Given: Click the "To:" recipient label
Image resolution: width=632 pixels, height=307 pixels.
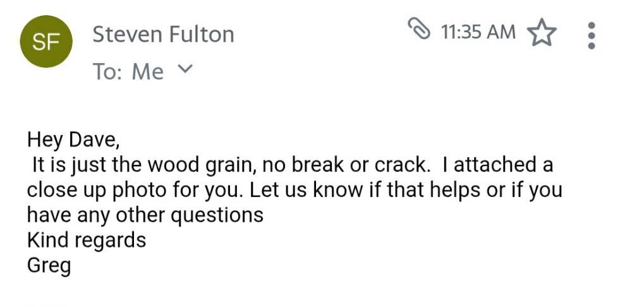Looking at the screenshot, I should tap(107, 72).
